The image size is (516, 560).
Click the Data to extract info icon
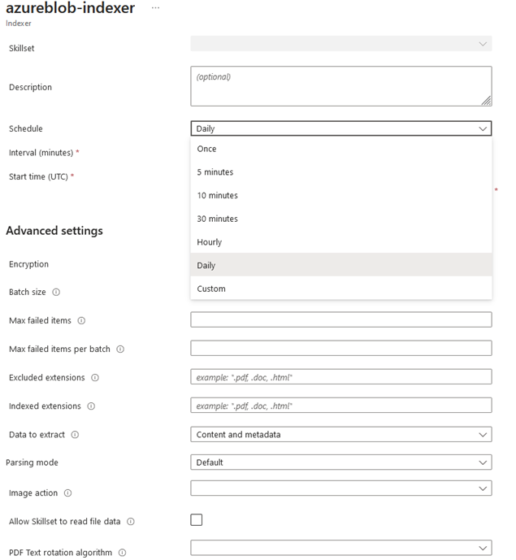pyautogui.click(x=75, y=435)
